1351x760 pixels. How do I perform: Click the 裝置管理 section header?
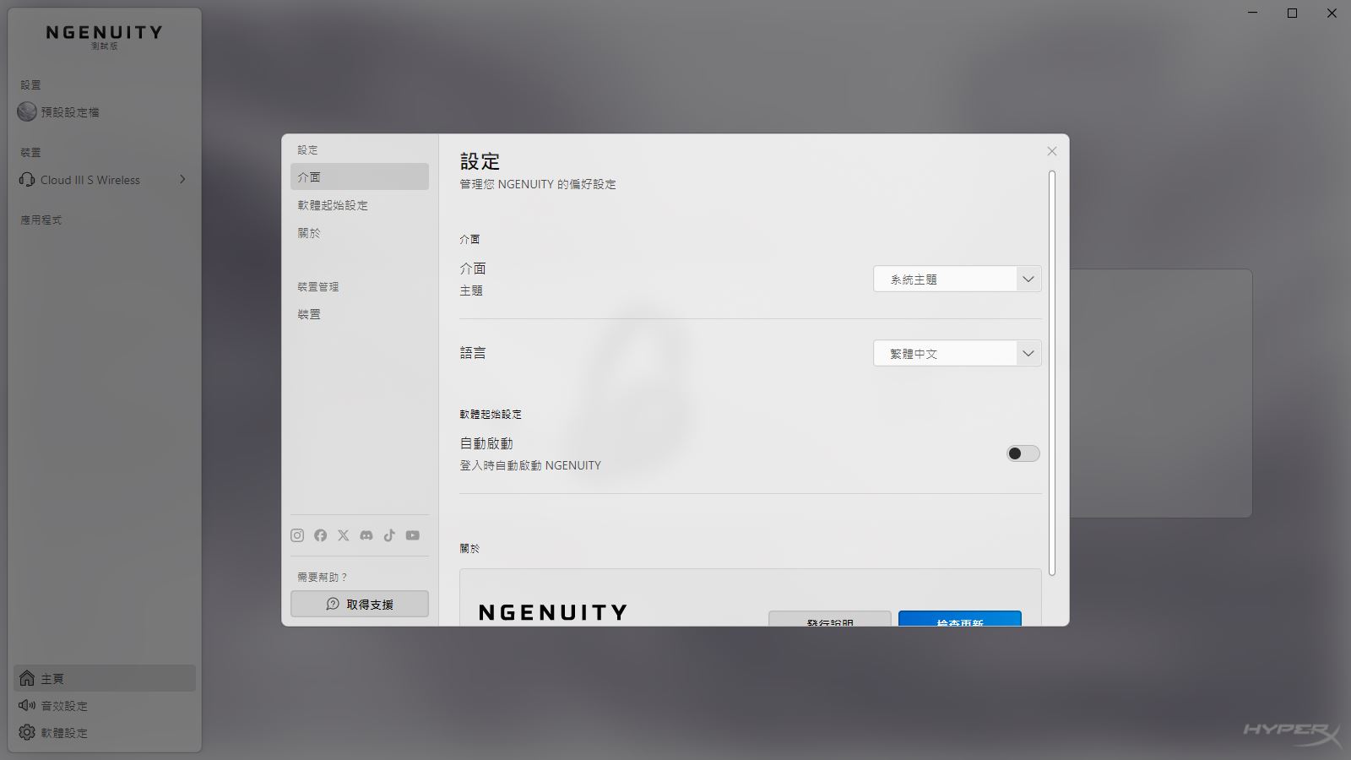click(318, 286)
